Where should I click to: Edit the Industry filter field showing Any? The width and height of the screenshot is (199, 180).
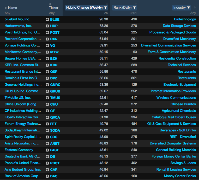coord(193,13)
